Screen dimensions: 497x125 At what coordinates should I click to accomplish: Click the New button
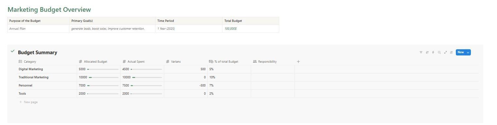(x=460, y=52)
